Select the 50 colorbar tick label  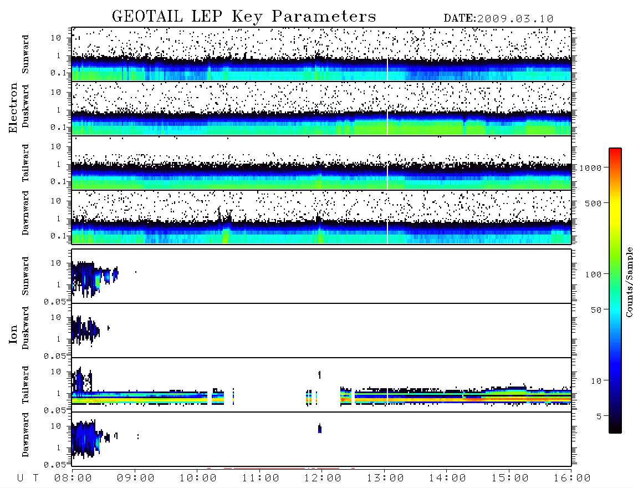596,310
